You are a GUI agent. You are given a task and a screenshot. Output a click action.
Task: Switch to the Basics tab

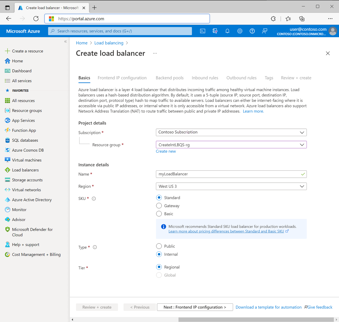click(x=84, y=78)
